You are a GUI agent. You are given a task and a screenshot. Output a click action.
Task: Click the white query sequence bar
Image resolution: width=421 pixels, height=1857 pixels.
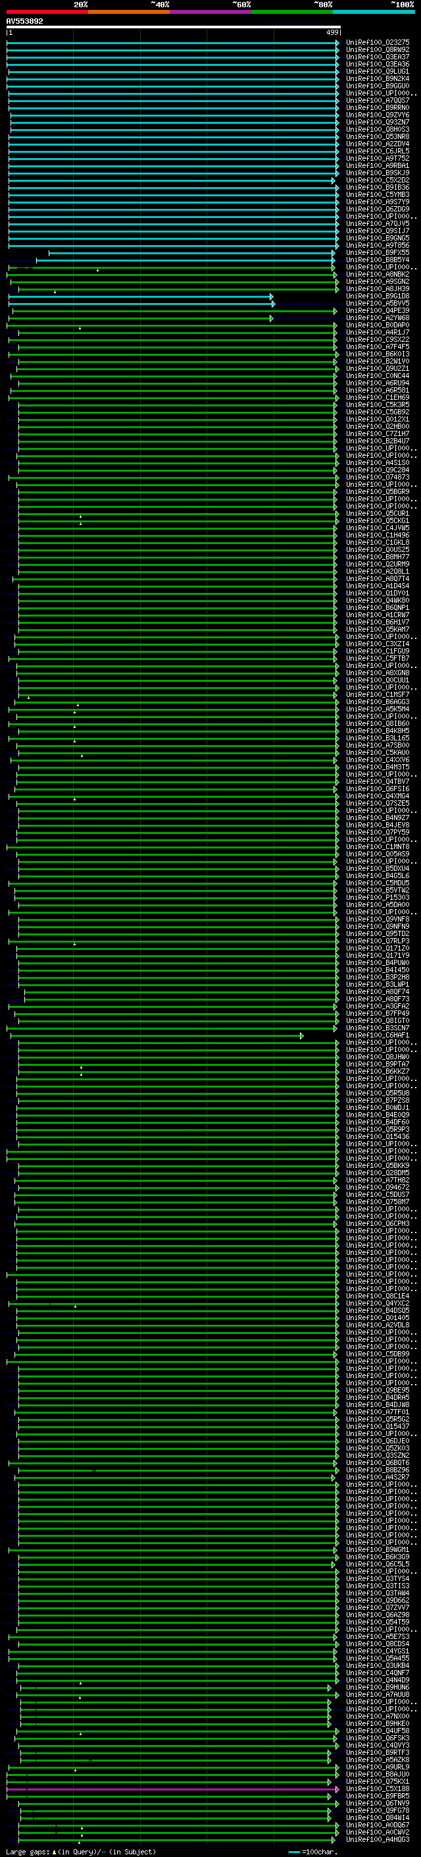click(x=174, y=28)
